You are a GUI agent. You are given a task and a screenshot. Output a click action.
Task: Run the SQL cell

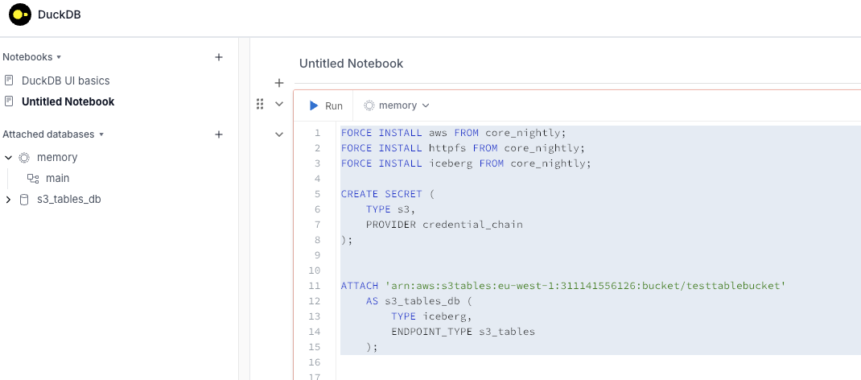[x=326, y=105]
